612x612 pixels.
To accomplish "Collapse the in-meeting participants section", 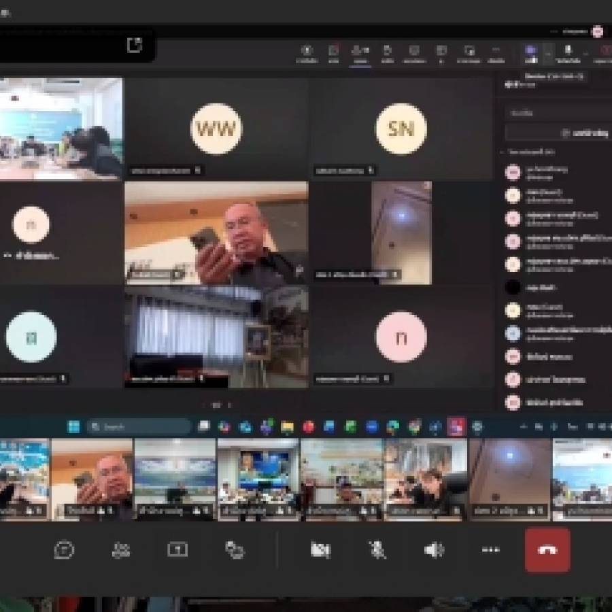I will point(503,152).
